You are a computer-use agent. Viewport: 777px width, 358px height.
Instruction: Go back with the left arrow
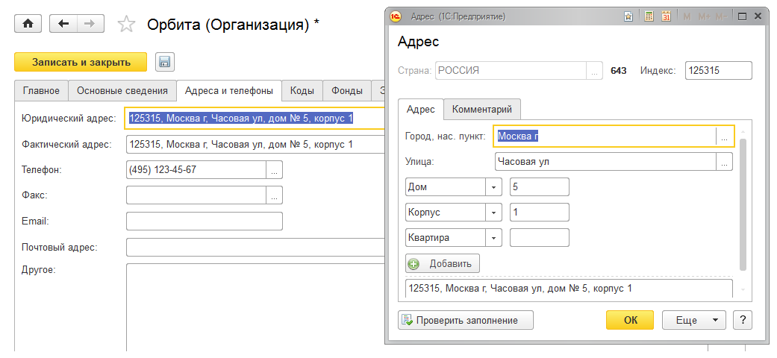63,24
